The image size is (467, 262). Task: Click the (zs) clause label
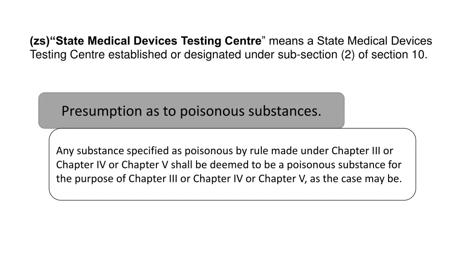40,41
